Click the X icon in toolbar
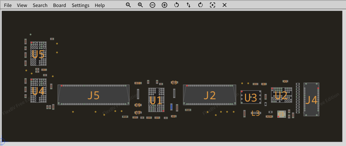The height and width of the screenshot is (146, 346). point(225,5)
